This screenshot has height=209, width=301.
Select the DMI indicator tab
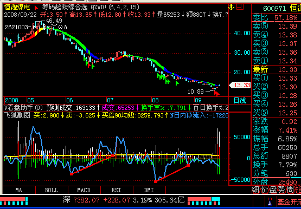point(149,190)
